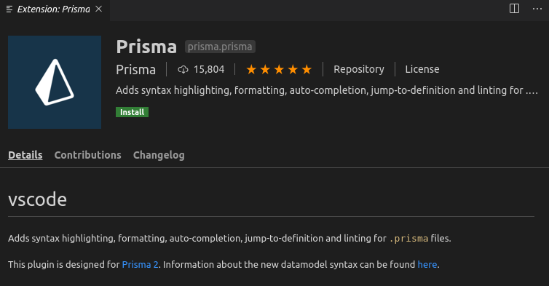Click the prisma.prisma extension identifier badge

[x=220, y=47]
